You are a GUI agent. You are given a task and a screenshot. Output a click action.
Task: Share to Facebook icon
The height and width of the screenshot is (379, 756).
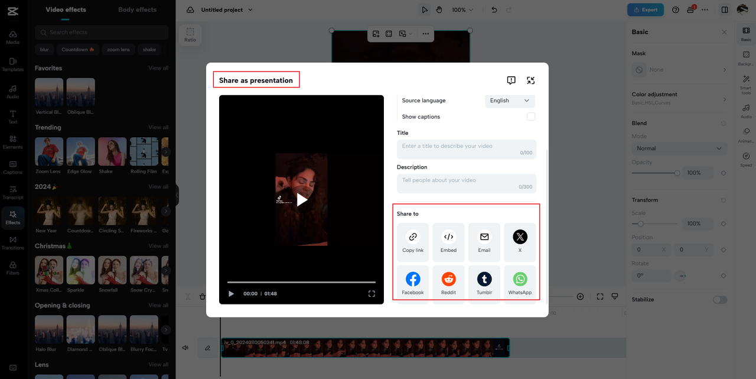413,279
